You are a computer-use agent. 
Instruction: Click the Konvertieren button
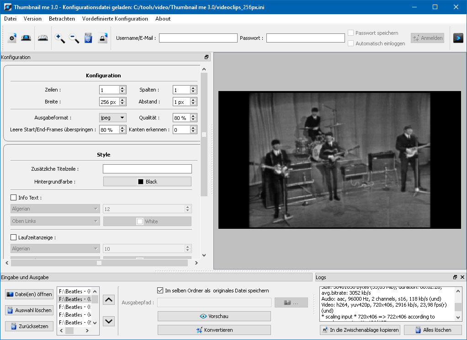click(214, 330)
